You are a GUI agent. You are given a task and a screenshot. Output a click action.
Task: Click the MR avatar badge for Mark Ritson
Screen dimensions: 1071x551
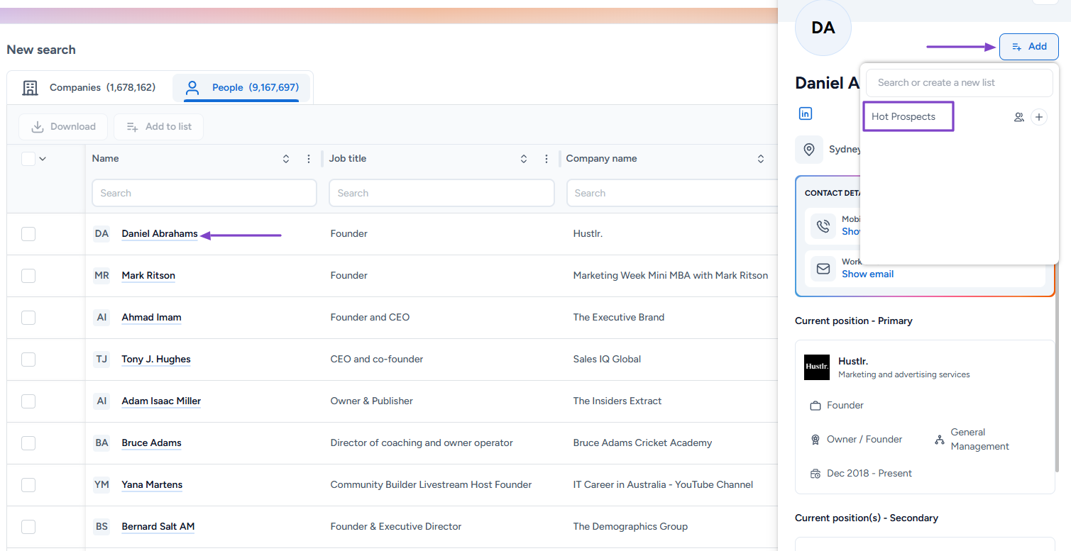coord(101,275)
